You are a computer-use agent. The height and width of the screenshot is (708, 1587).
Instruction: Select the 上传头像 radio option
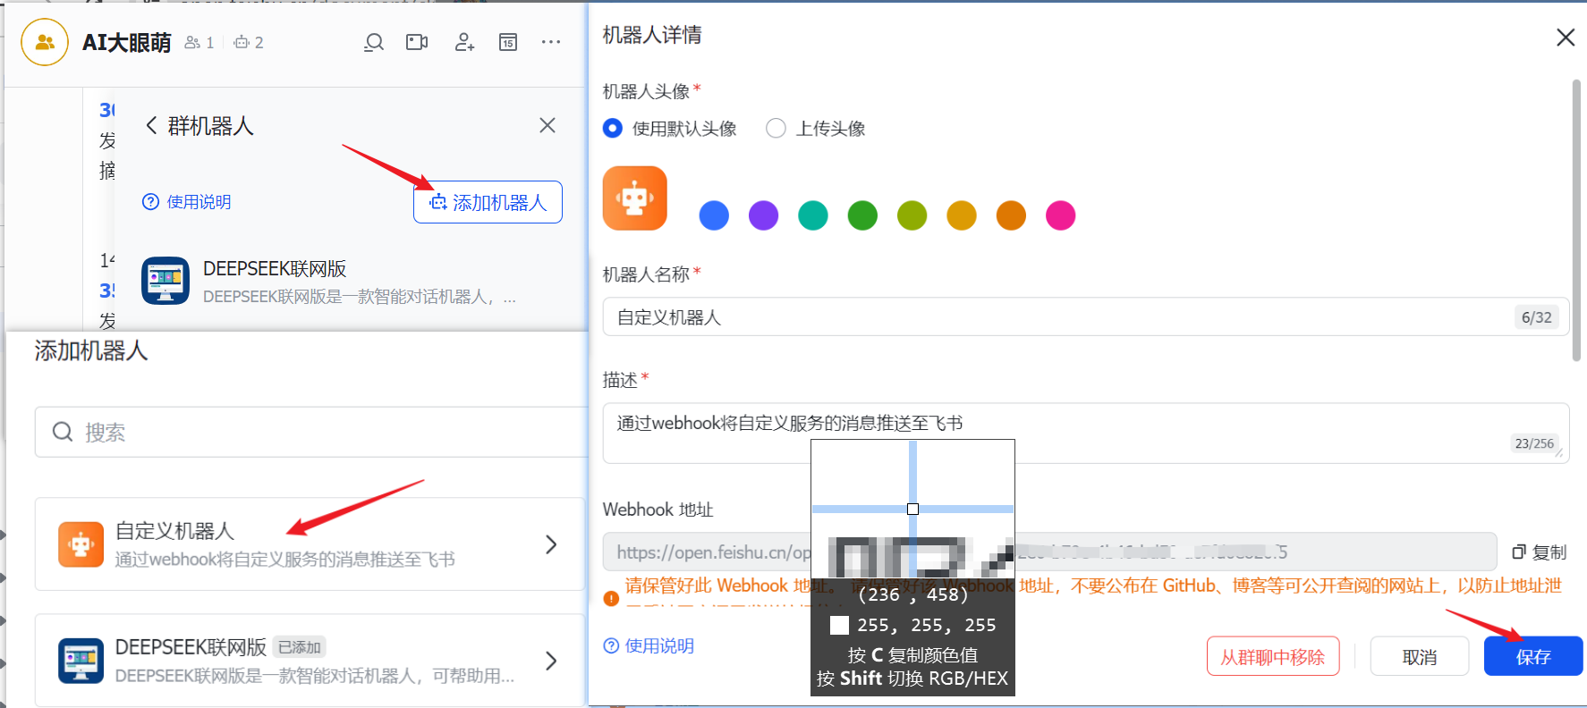[776, 129]
